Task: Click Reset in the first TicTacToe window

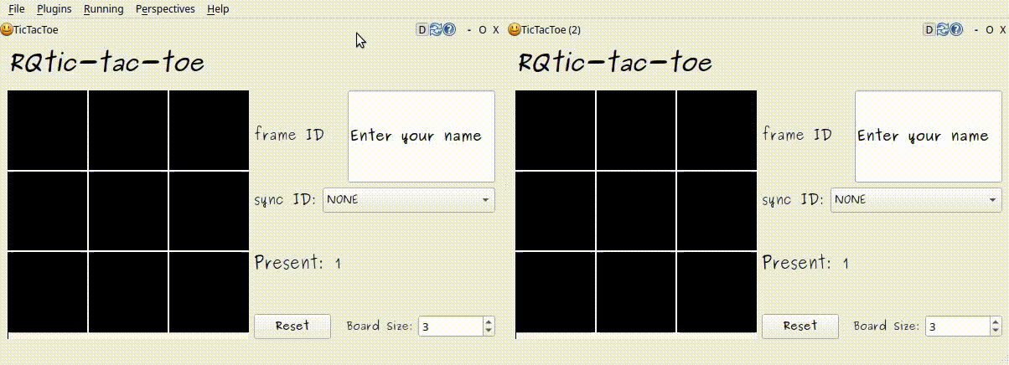Action: 292,326
